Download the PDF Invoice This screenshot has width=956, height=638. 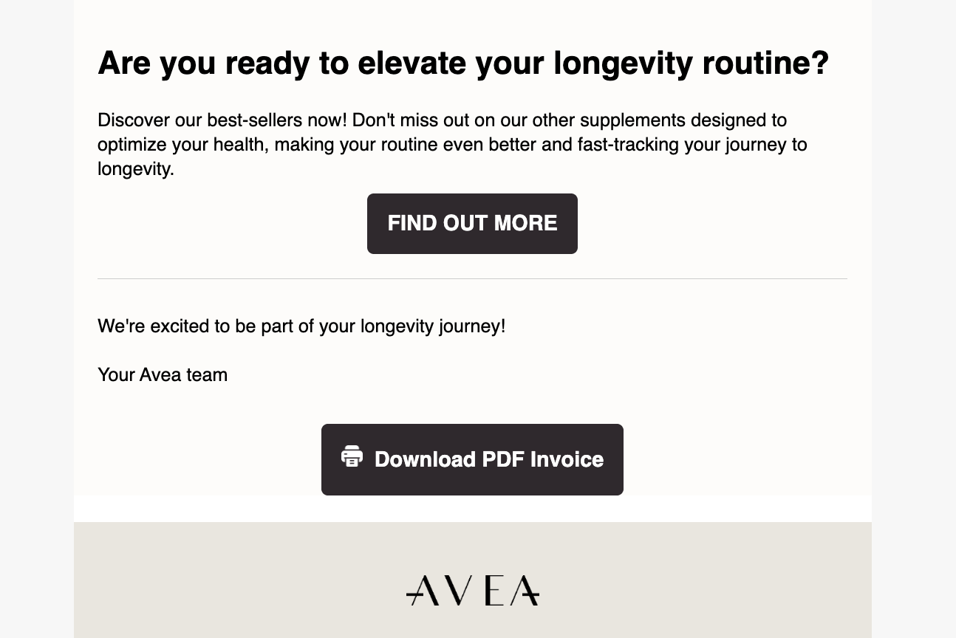click(472, 459)
